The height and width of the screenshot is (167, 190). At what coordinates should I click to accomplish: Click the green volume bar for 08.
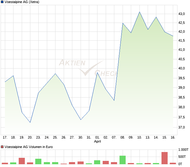[123, 160]
